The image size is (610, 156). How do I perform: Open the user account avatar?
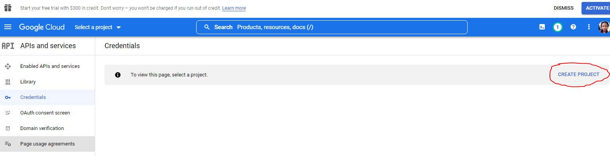tap(604, 27)
